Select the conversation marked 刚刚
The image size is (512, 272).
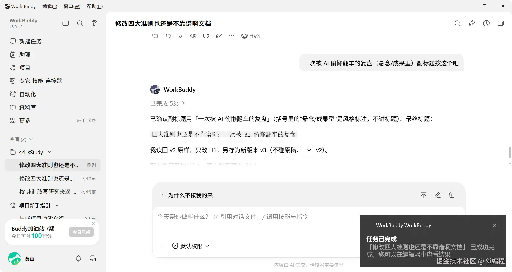pos(53,165)
